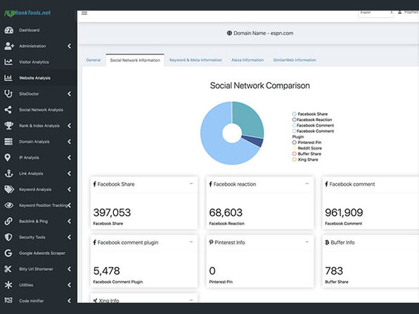Viewport: 419px width, 314px height.
Task: Open the Alexa Information tab
Action: pos(247,60)
